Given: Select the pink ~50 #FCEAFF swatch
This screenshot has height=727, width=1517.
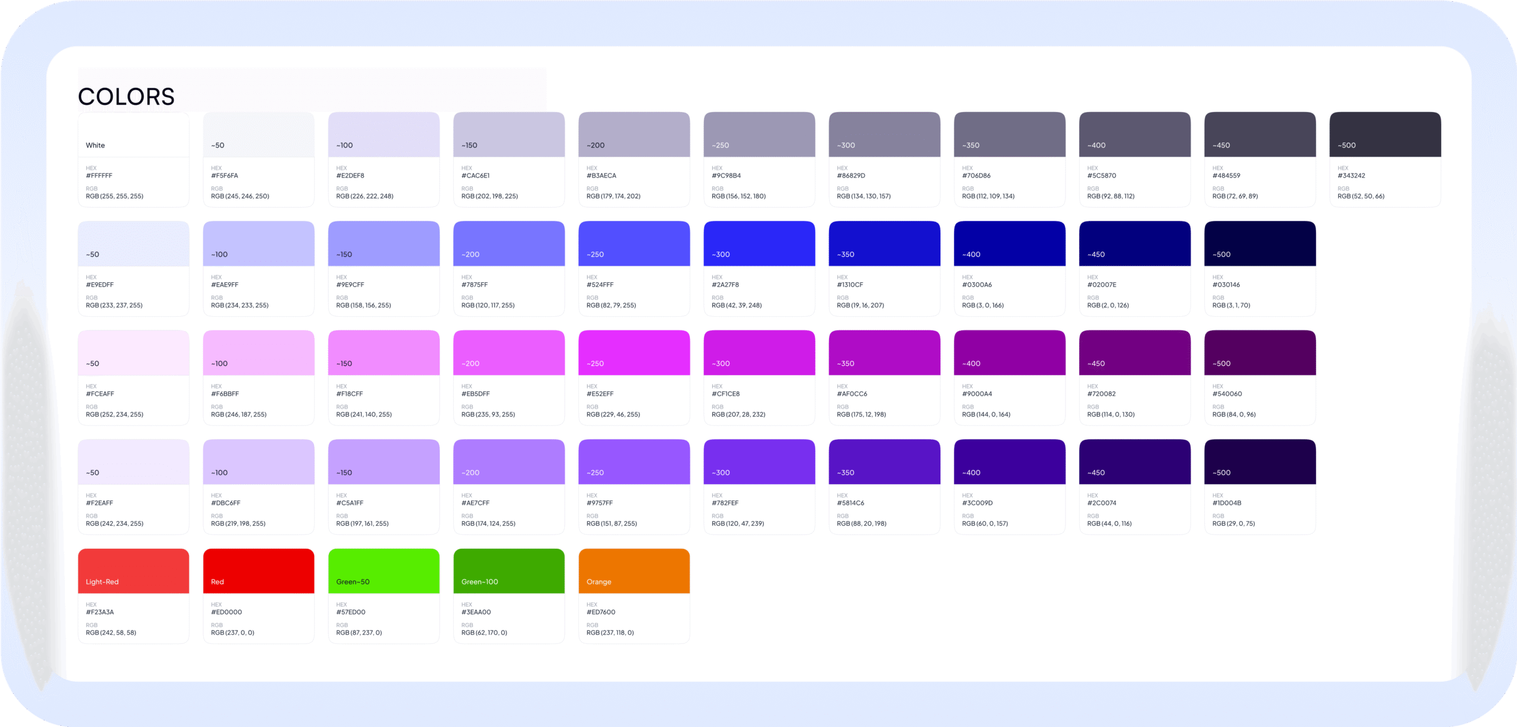Looking at the screenshot, I should 133,352.
